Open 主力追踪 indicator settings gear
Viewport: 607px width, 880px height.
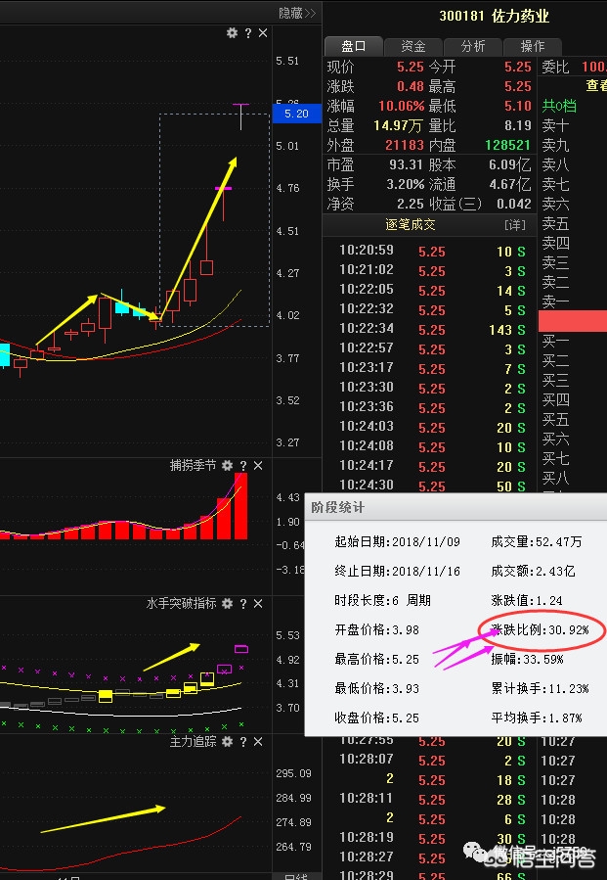[227, 742]
